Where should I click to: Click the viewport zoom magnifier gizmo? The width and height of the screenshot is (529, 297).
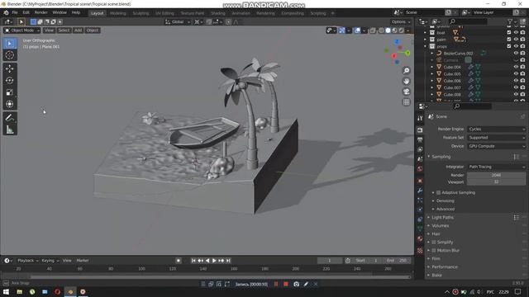tap(407, 71)
